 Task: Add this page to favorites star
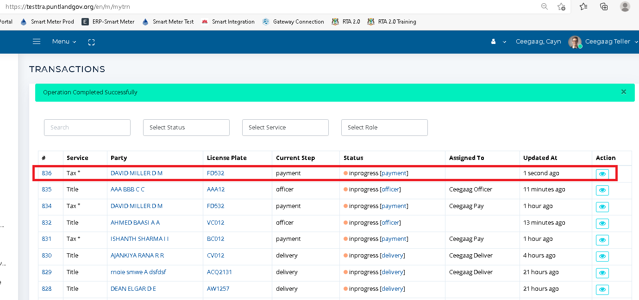tap(561, 6)
